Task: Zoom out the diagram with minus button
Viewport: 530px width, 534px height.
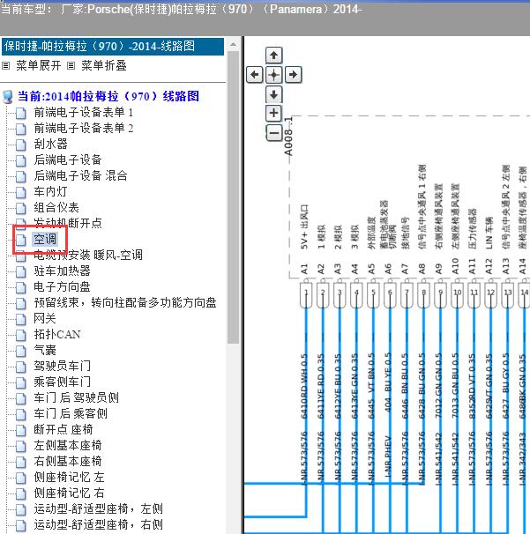Action: (x=273, y=133)
